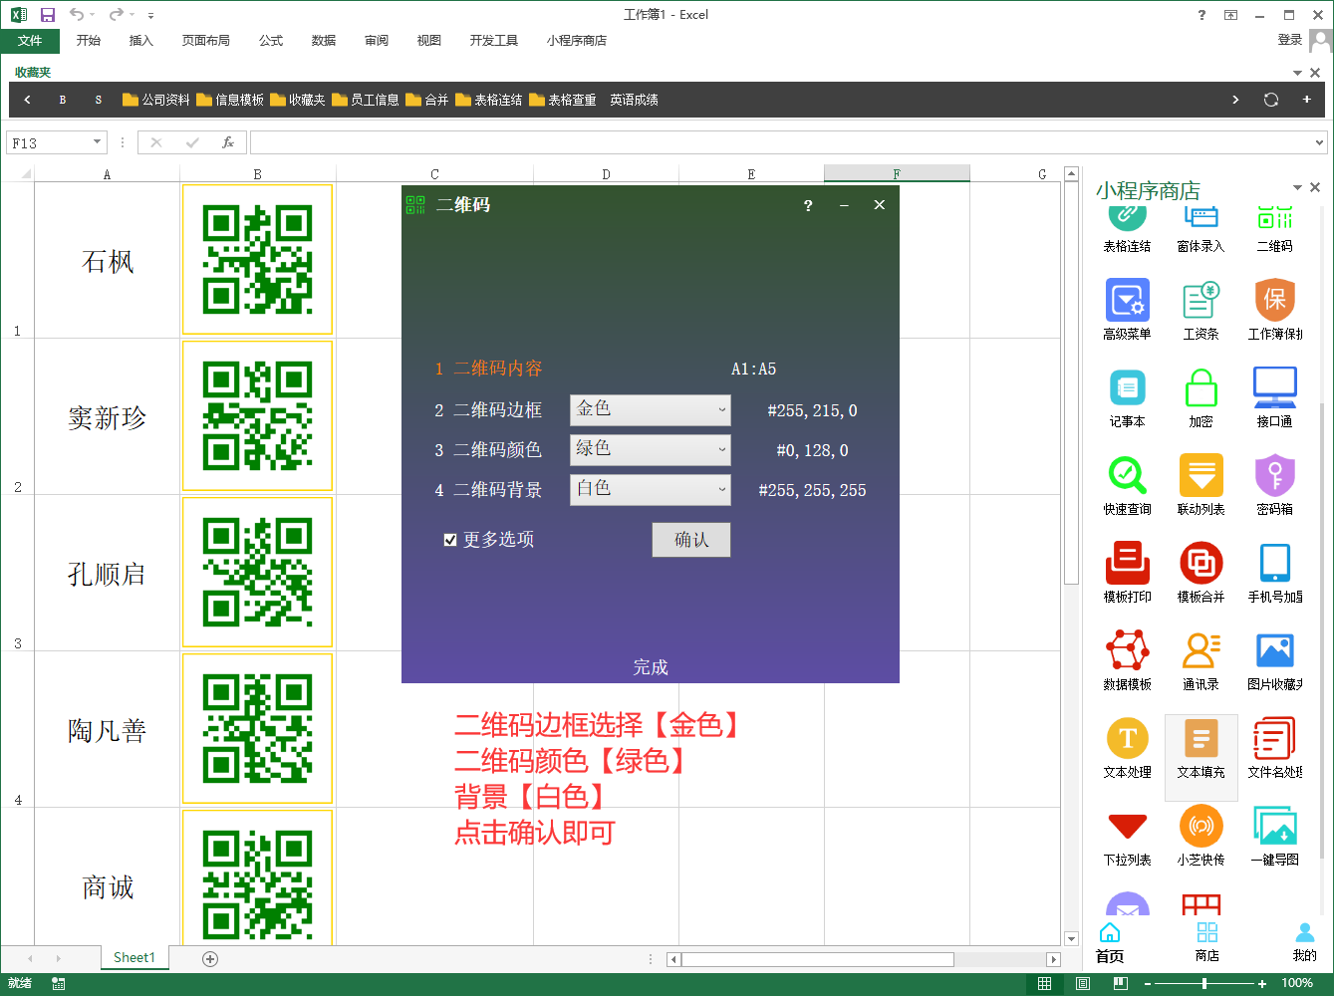1334x996 pixels.
Task: Launch the 快速查询 magnifier icon
Action: 1127,475
